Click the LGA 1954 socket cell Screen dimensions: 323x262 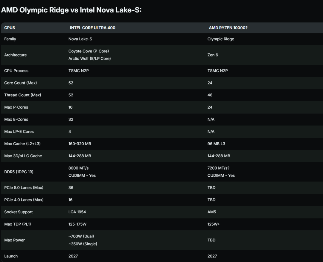[77, 212]
